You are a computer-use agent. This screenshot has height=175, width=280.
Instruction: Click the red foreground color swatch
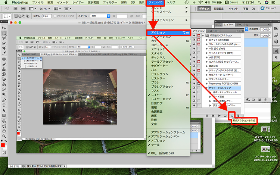(3, 146)
